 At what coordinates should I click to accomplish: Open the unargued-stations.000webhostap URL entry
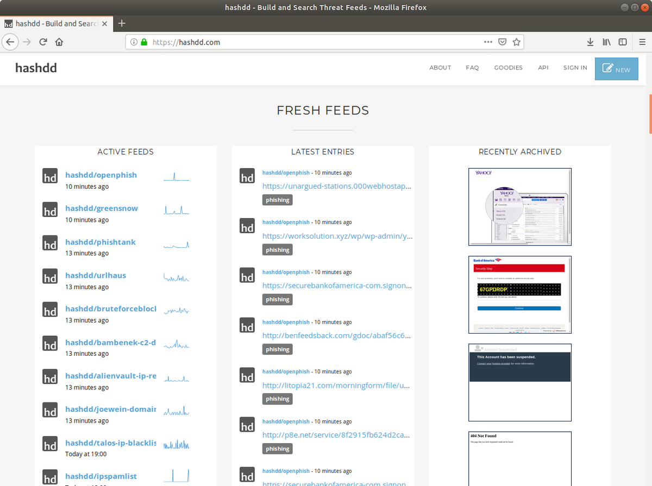click(337, 186)
